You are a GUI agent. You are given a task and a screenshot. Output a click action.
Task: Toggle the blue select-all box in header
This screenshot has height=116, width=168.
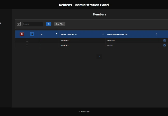coord(32,34)
